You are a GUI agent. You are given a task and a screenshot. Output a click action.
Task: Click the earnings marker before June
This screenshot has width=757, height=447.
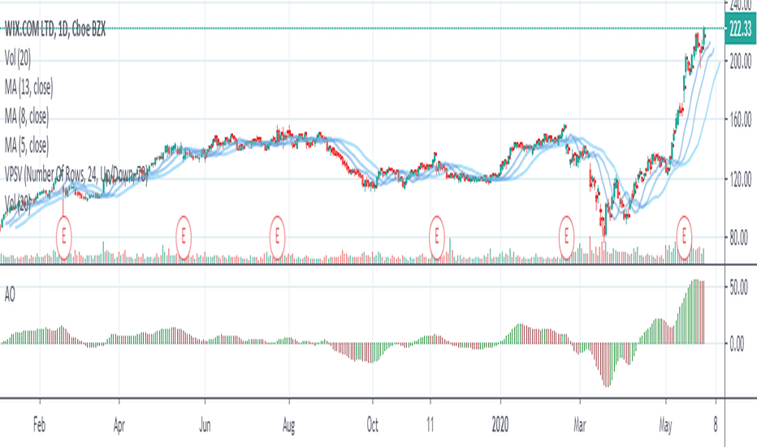click(x=184, y=237)
